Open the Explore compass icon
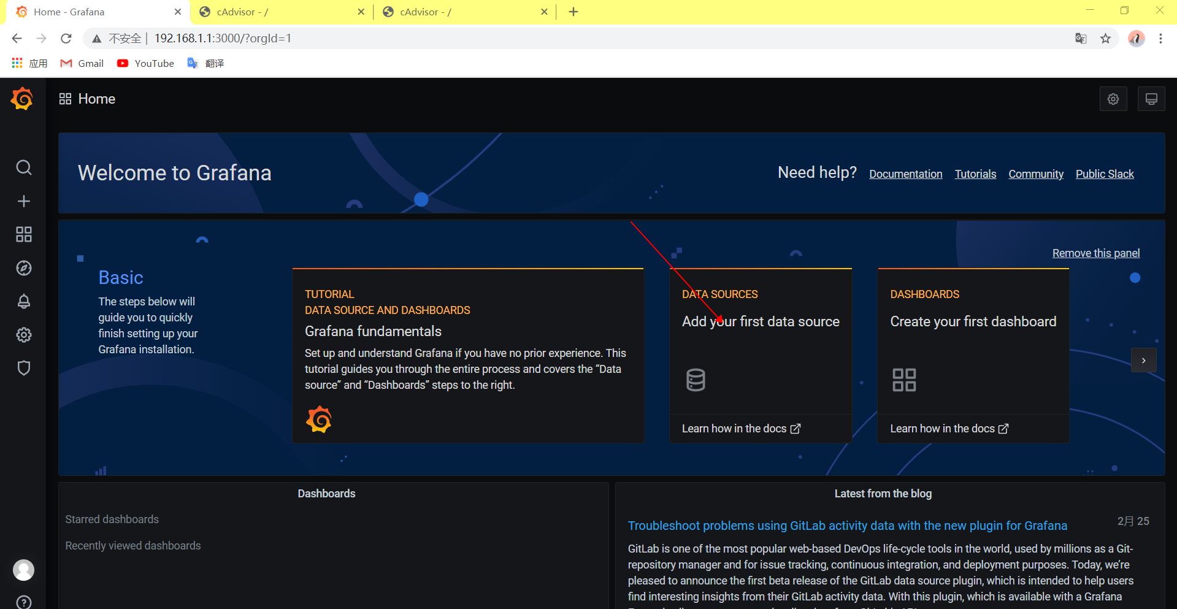Screen dimensions: 1177x609 click(24, 268)
